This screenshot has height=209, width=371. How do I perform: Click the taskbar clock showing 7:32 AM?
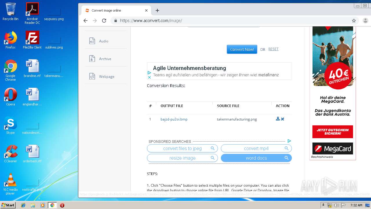(356, 205)
